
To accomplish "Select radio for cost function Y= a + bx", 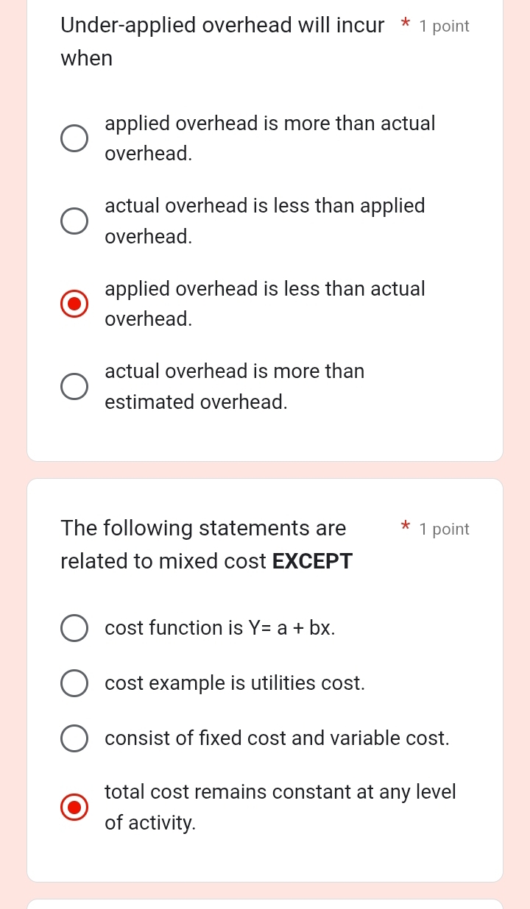I will click(x=74, y=628).
